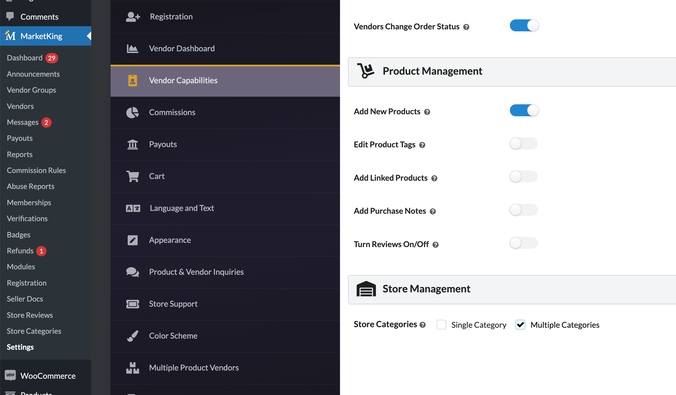
Task: Click the MarketKing logo icon
Action: (10, 36)
